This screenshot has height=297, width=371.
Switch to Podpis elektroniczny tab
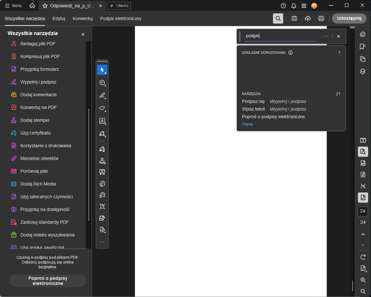pos(121,18)
